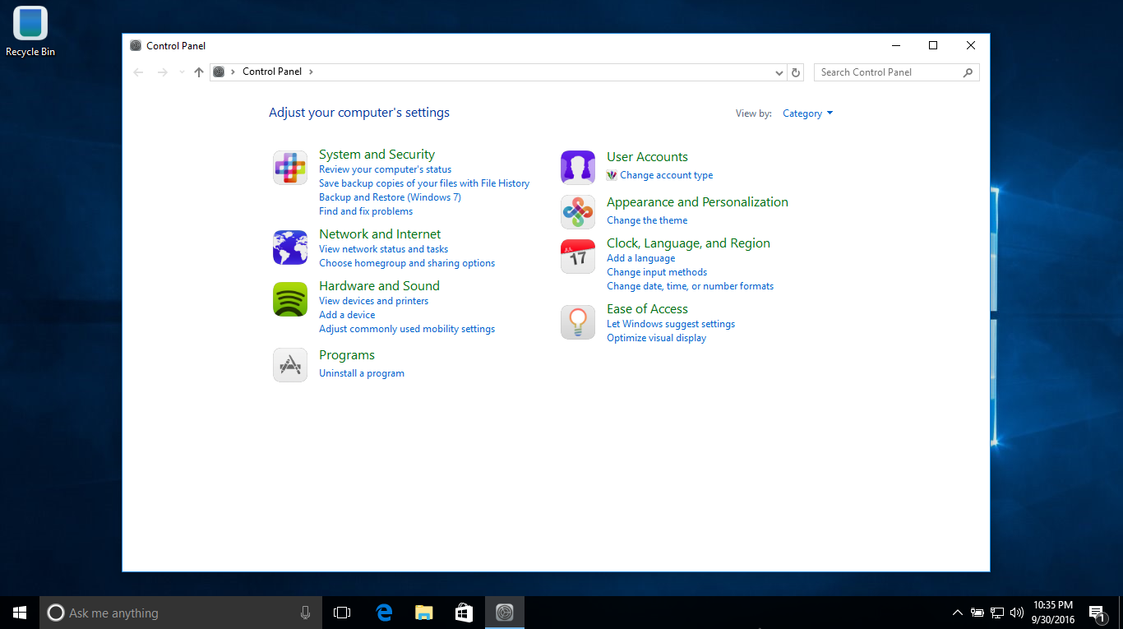
Task: Click the refresh button in the address bar
Action: (795, 72)
